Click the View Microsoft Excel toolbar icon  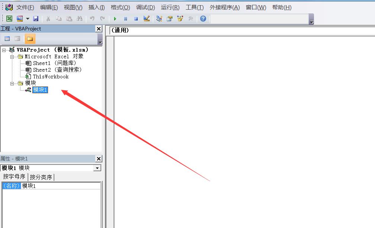tap(9, 19)
